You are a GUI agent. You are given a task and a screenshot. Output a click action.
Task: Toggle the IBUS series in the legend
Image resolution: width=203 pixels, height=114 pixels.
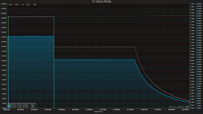click(x=17, y=5)
